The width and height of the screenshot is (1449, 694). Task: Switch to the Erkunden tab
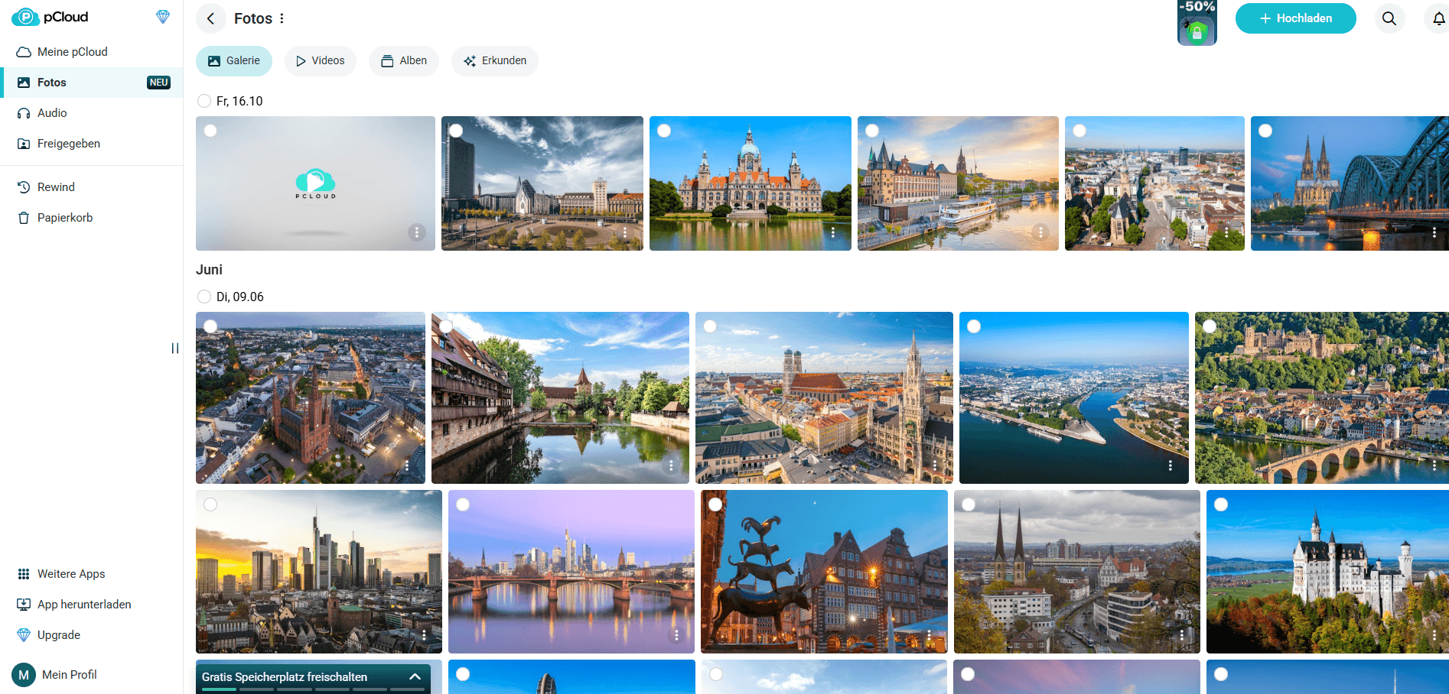coord(495,61)
